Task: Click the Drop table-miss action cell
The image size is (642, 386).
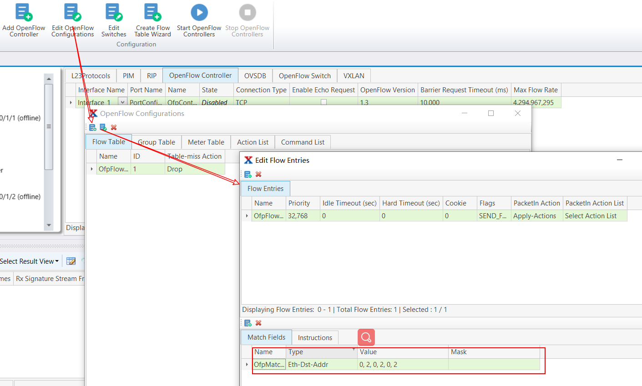Action: (195, 169)
